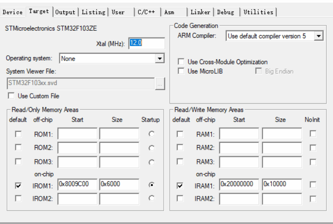Check the RAM3 default checkbox
Viewport: 333px width, 224px height.
point(180,162)
